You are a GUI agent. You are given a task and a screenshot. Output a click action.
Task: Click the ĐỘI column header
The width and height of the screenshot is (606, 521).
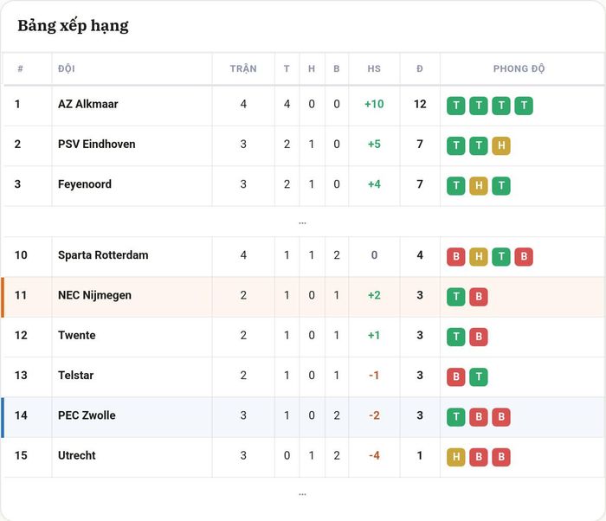tap(67, 68)
